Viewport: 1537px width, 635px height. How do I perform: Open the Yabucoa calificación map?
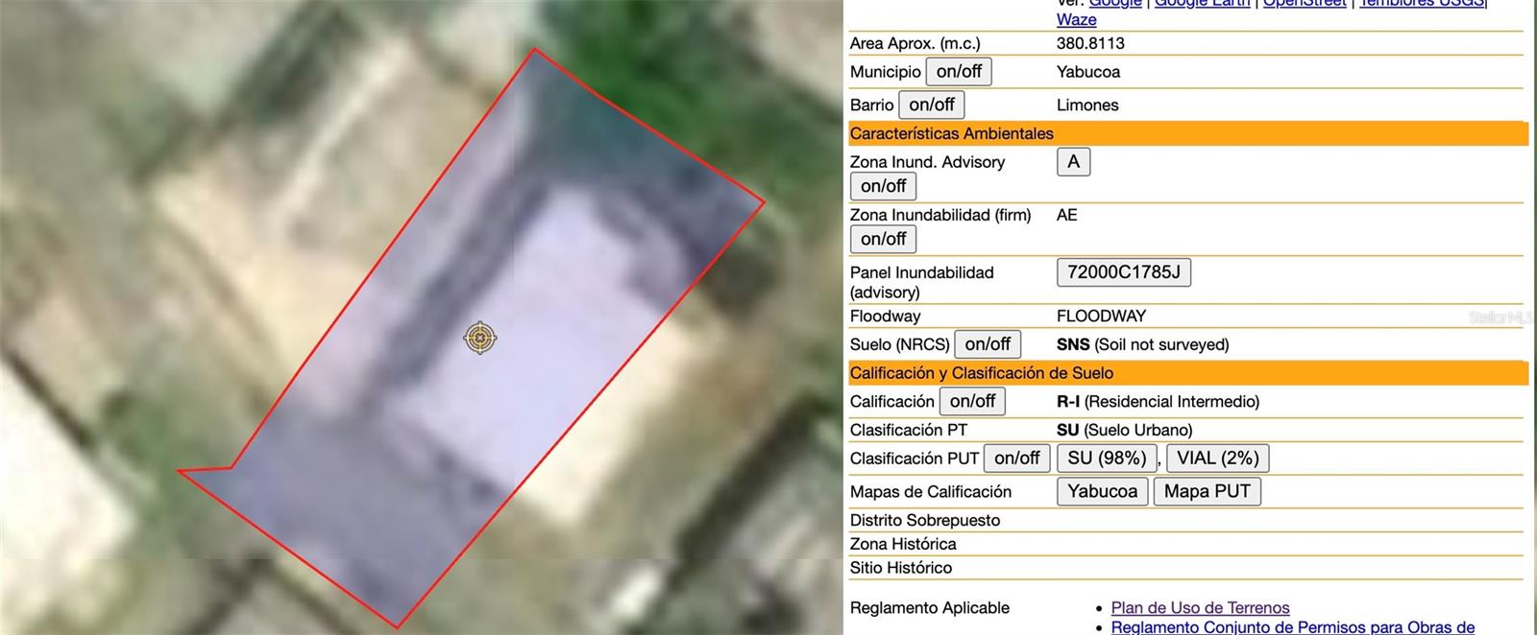(x=1102, y=492)
